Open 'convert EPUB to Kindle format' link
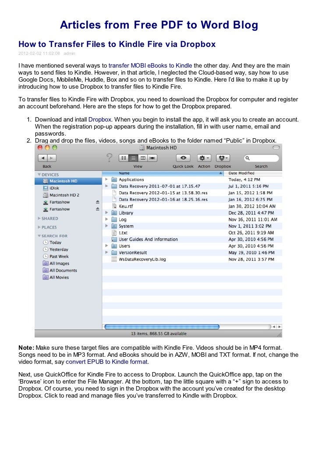 click(106, 362)
